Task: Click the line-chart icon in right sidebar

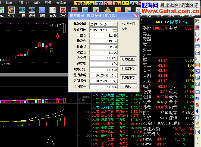Action: coord(197,34)
